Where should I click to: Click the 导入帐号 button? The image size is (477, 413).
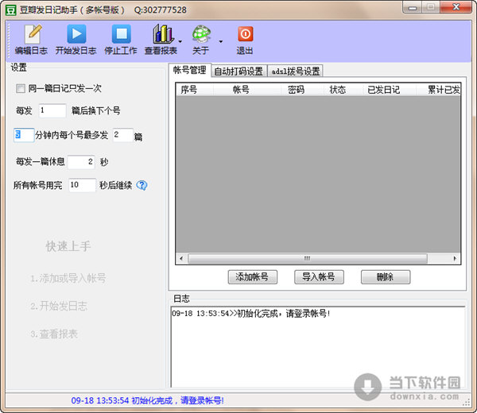319,277
